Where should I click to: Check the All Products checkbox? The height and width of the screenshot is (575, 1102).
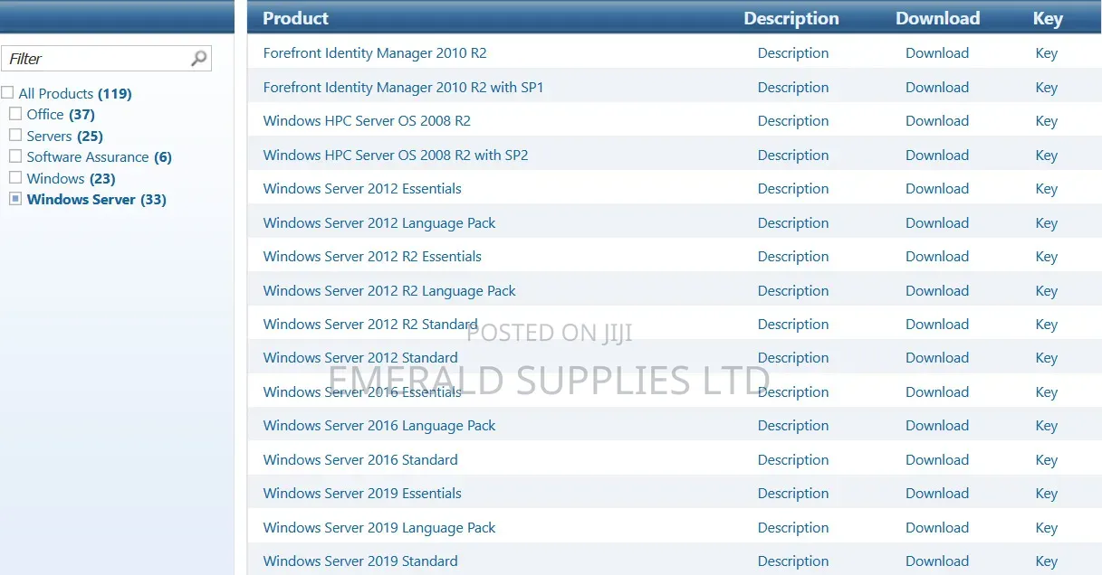pyautogui.click(x=7, y=92)
